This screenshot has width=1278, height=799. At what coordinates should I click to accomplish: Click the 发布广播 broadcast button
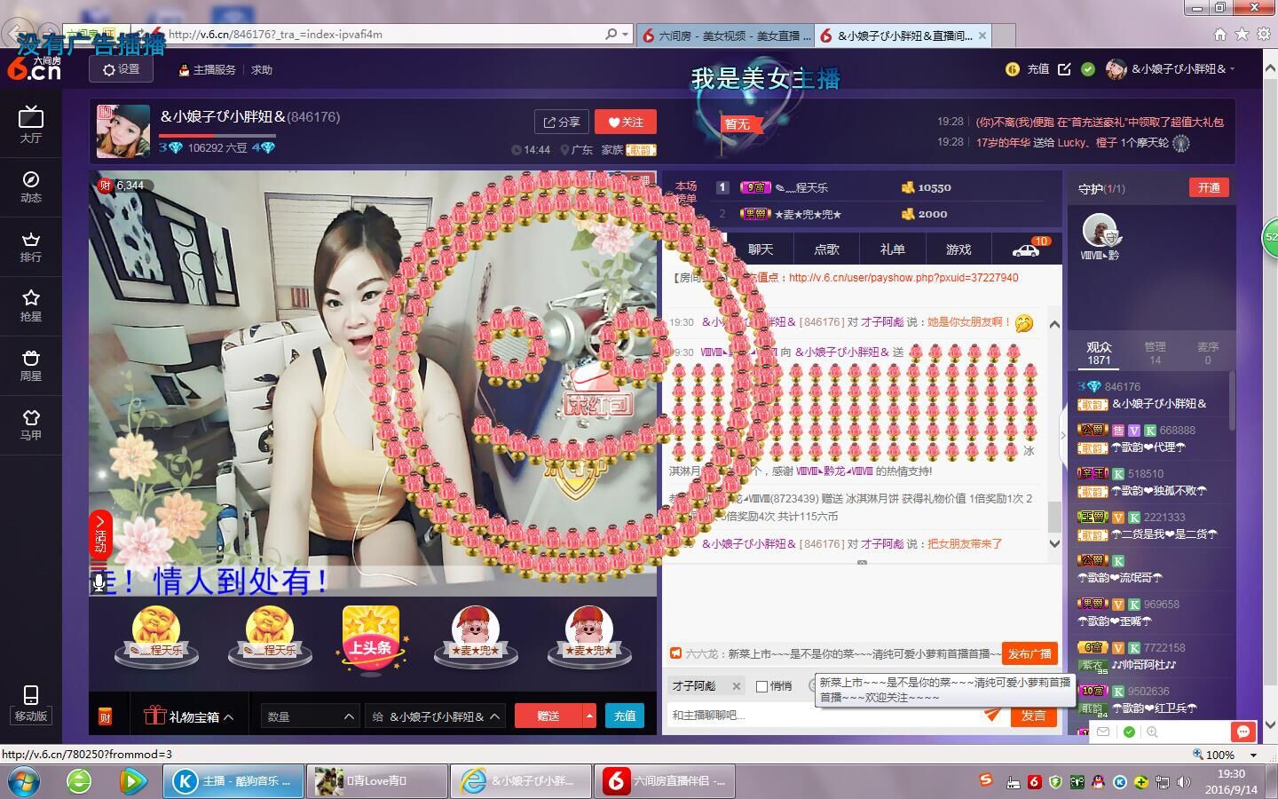(1029, 653)
